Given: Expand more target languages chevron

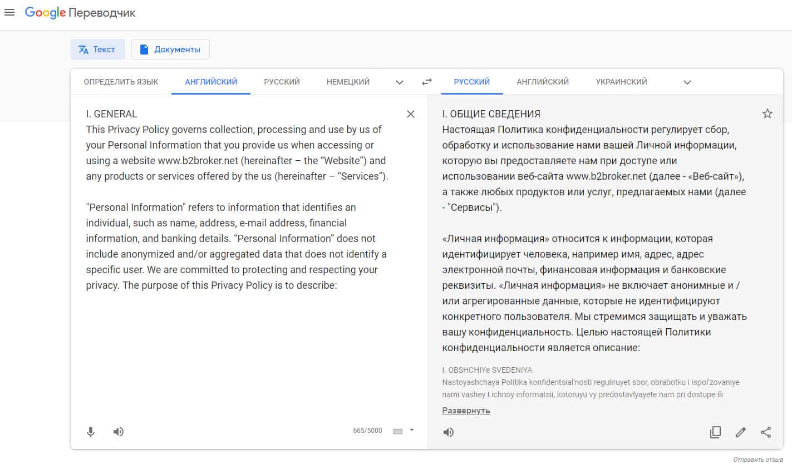Looking at the screenshot, I should coord(687,82).
